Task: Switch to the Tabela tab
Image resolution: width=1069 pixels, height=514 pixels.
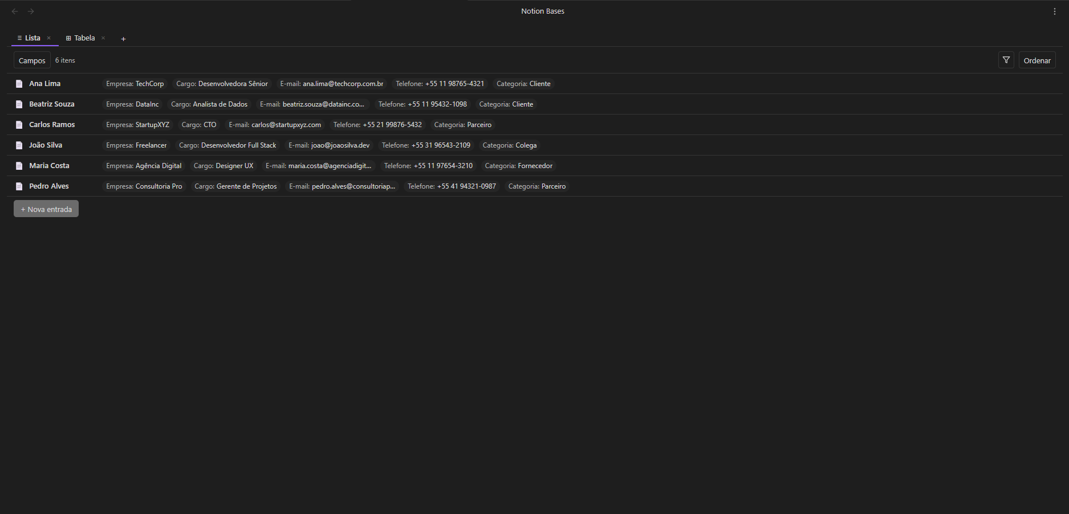Action: point(84,38)
